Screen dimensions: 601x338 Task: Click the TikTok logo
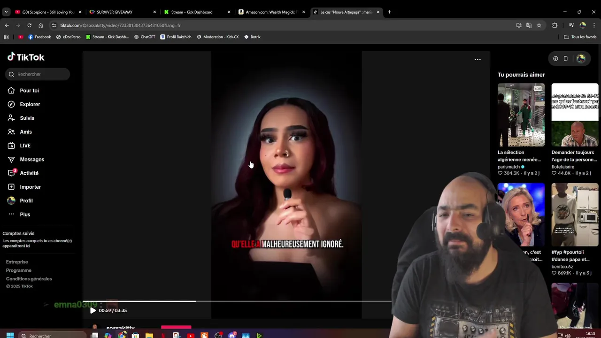26,57
